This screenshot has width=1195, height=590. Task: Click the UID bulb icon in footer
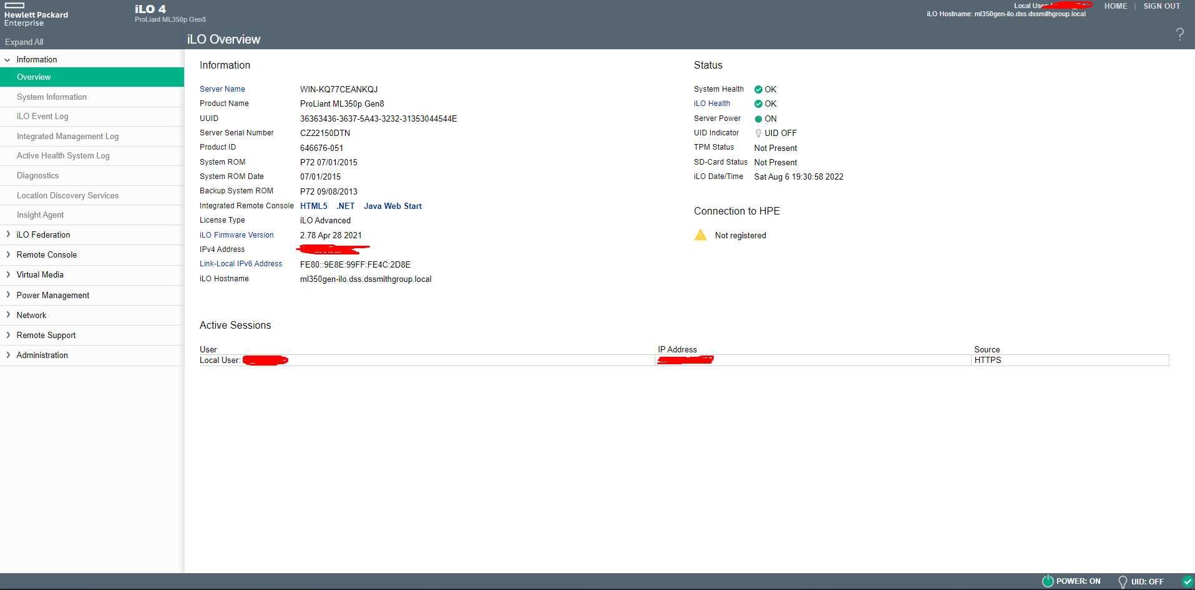click(x=1123, y=581)
